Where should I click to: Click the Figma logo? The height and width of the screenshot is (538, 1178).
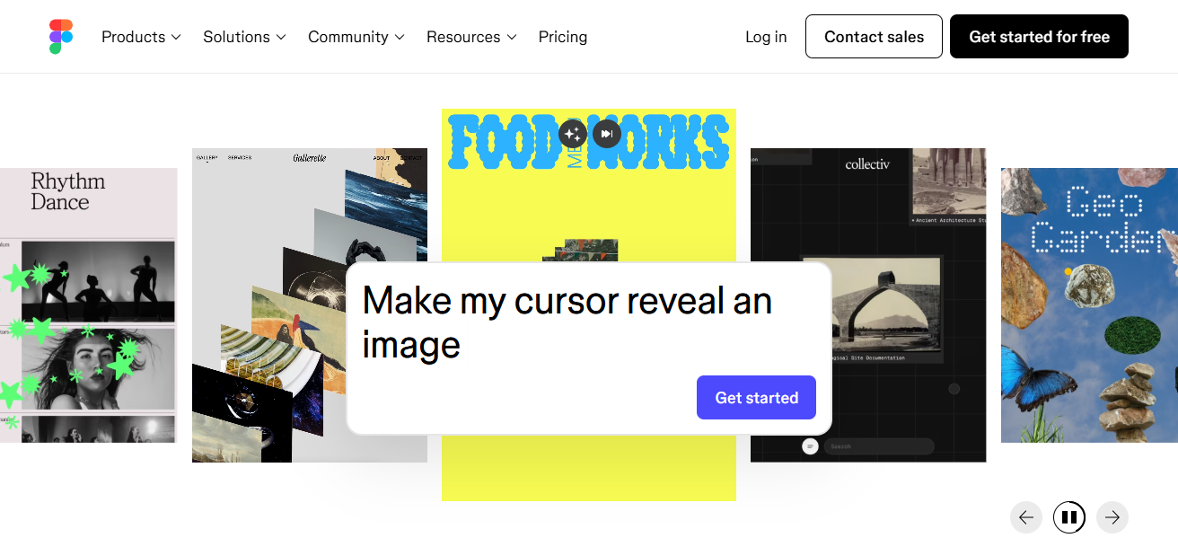pyautogui.click(x=61, y=37)
